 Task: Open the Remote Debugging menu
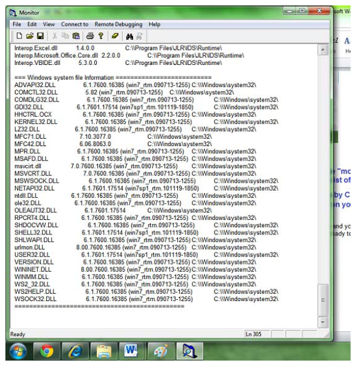pyautogui.click(x=118, y=24)
